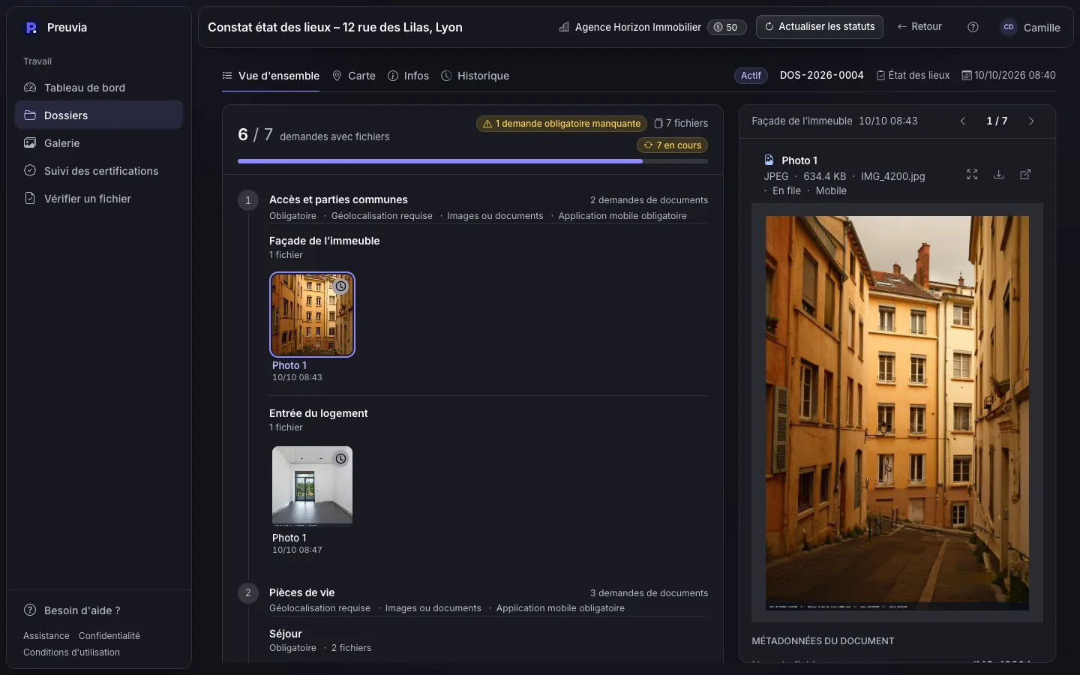Click the step 1 number marker

coord(248,200)
